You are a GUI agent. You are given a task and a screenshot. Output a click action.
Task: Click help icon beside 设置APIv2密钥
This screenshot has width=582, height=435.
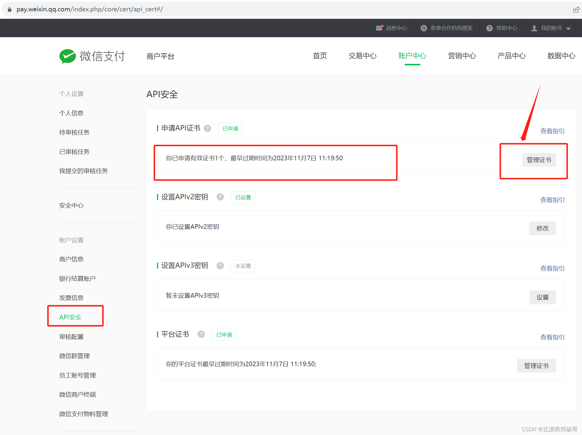click(220, 197)
